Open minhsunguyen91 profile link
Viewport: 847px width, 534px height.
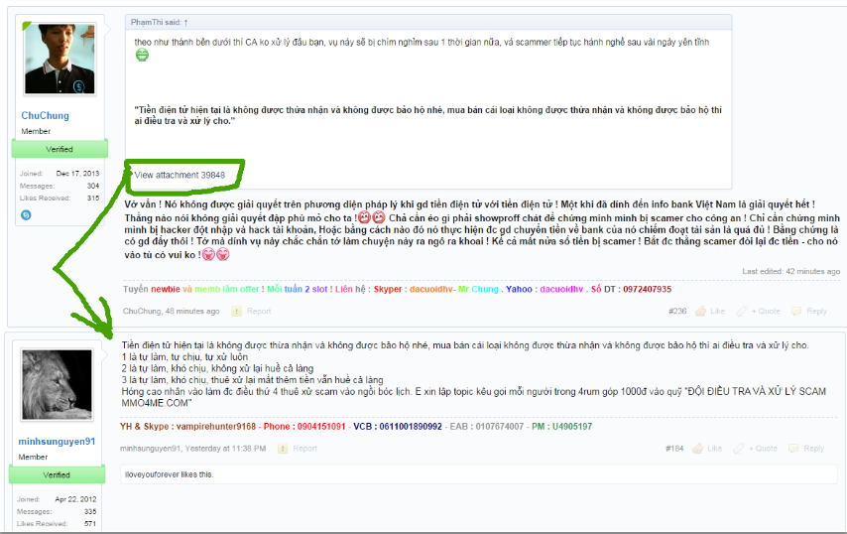point(57,442)
